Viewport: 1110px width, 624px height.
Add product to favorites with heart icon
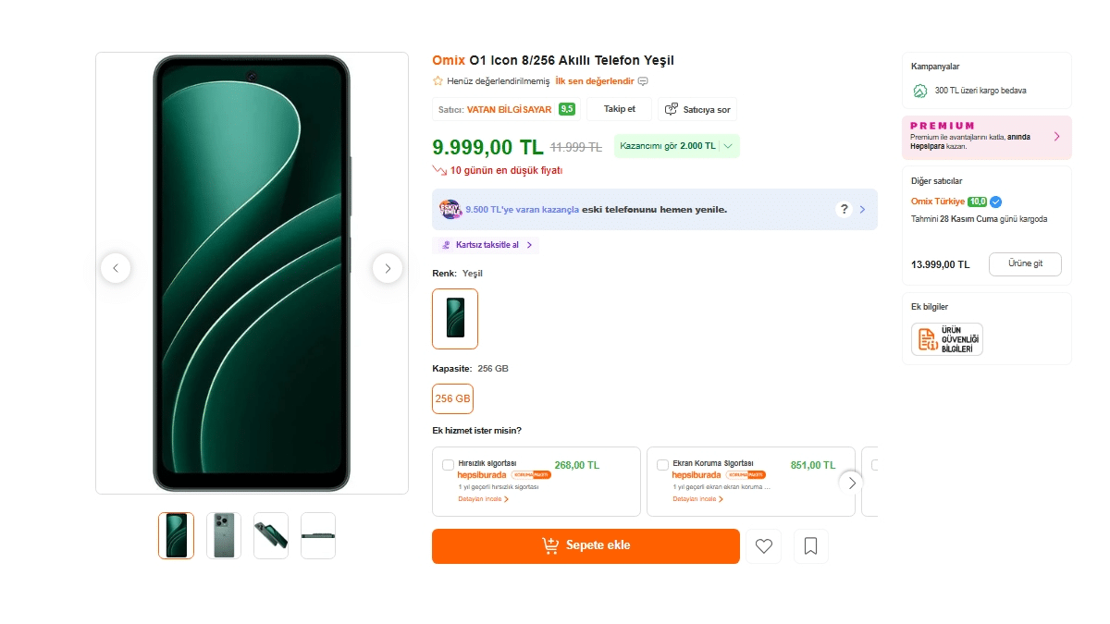(763, 546)
